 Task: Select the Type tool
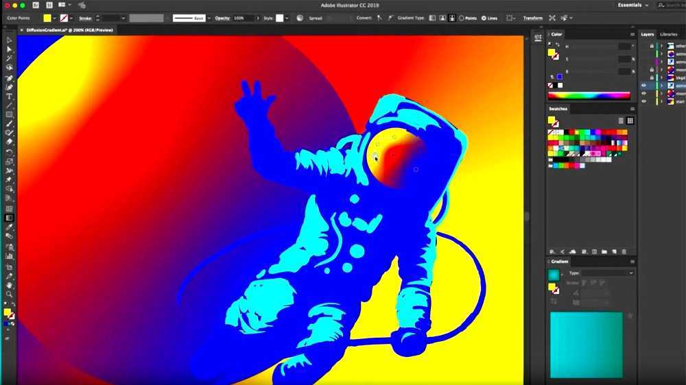coord(9,97)
